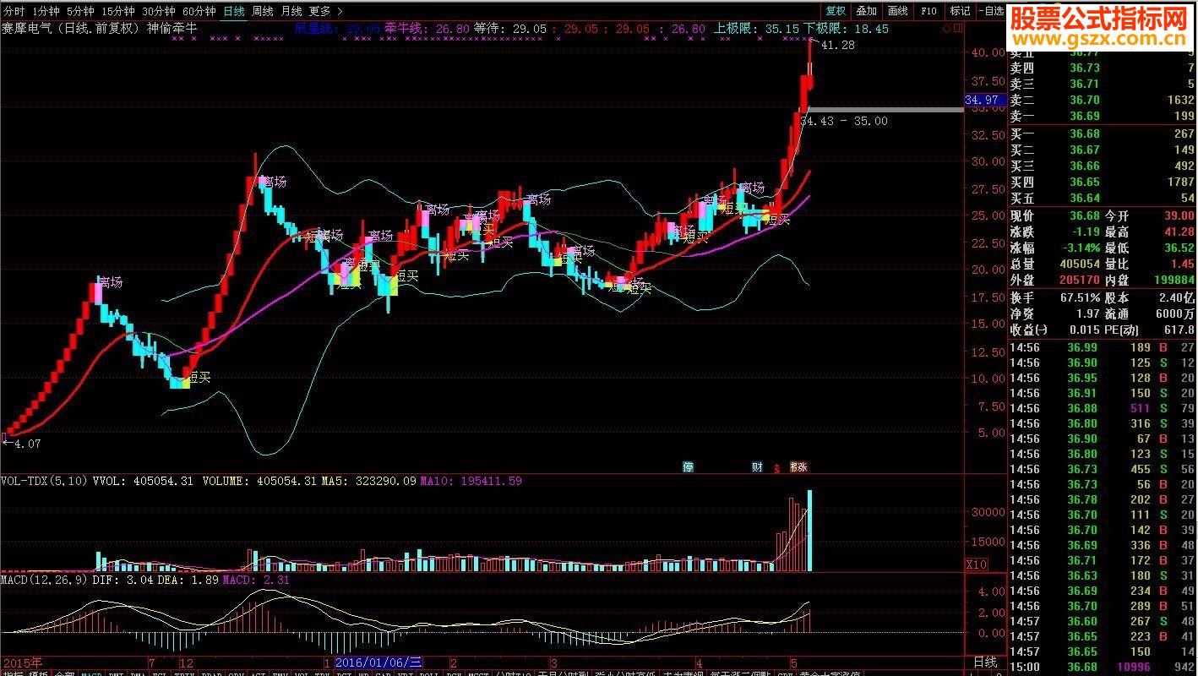
Task: Switch chart to 分时 view
Action: pos(14,11)
